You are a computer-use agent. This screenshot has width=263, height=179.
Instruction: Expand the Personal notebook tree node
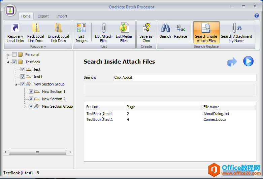coord(8,55)
